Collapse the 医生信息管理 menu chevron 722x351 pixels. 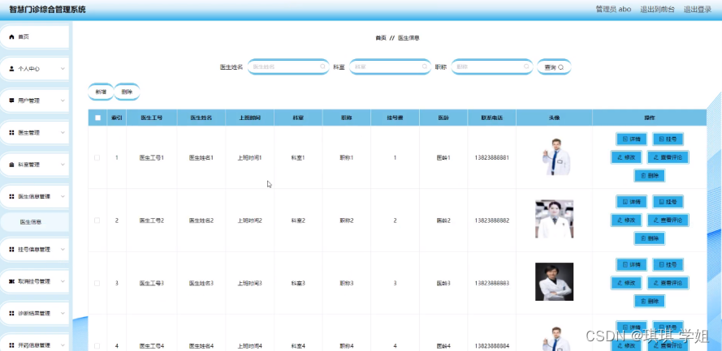[63, 196]
